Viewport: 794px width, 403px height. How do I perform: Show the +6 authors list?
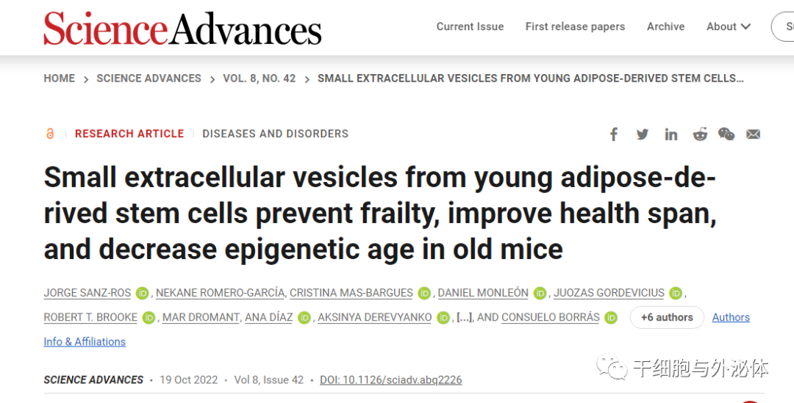[x=667, y=318]
